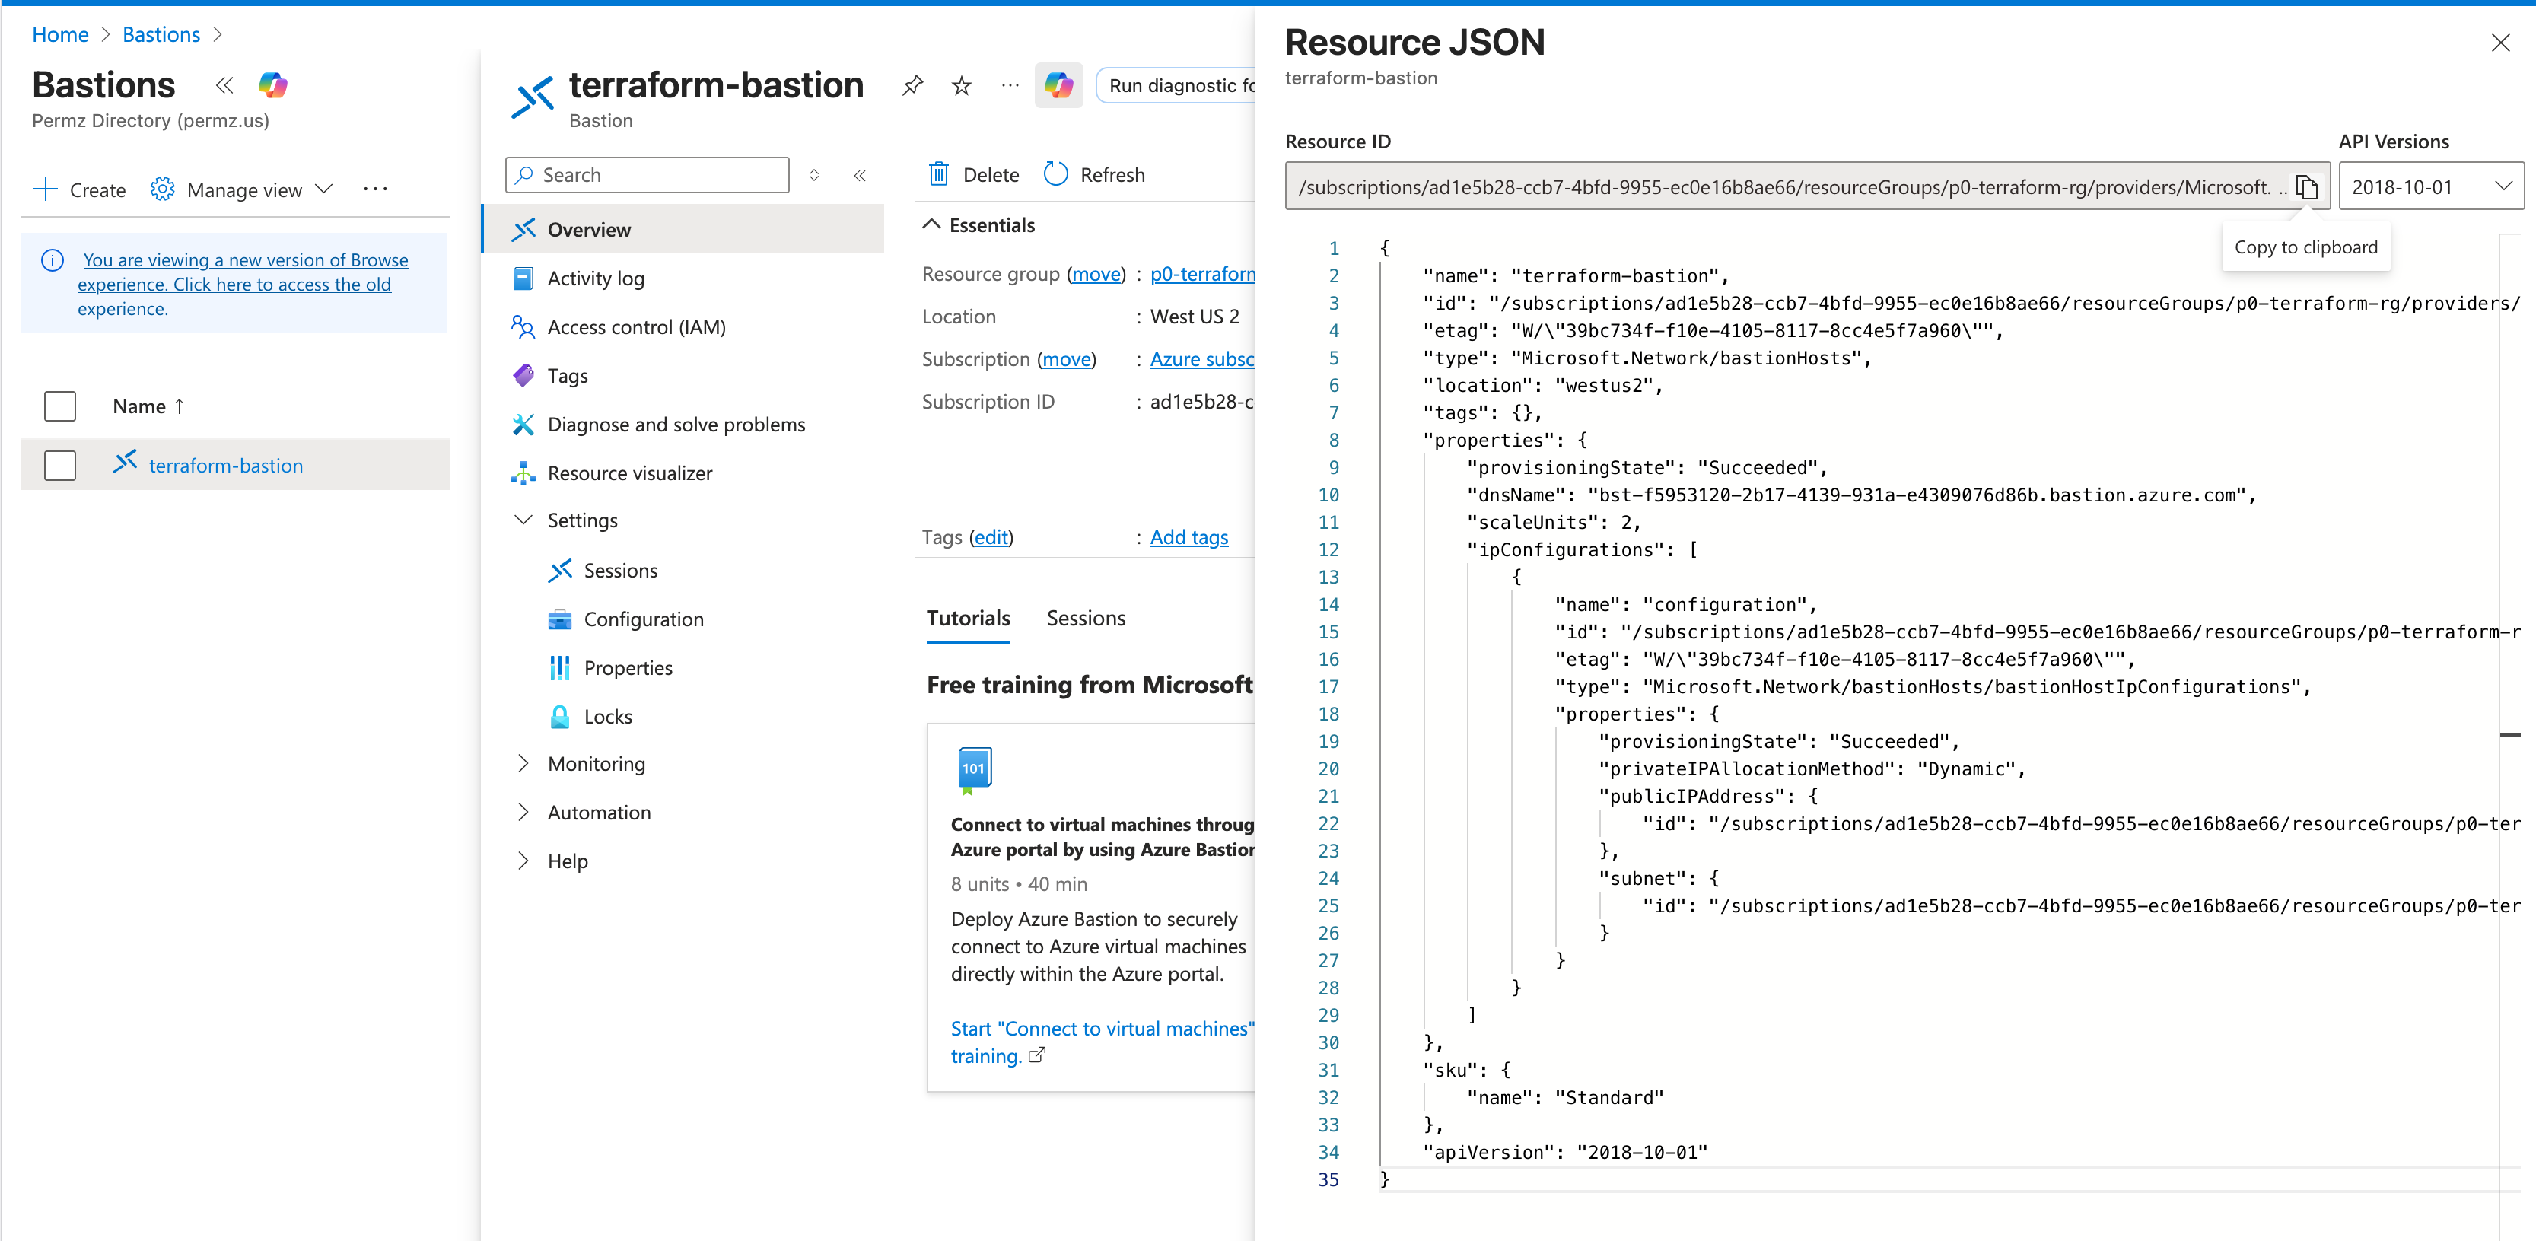
Task: Click the Add tags link
Action: pos(1188,537)
